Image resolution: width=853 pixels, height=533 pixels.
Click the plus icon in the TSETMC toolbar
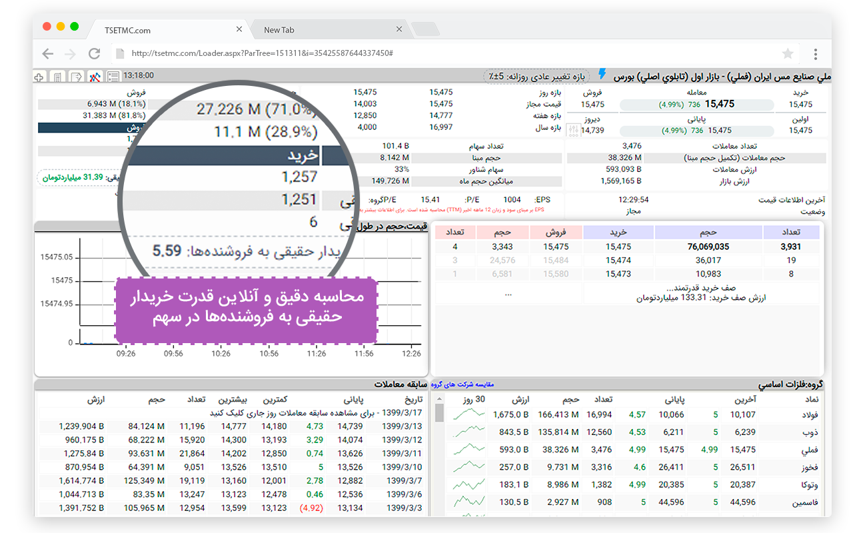pyautogui.click(x=39, y=77)
